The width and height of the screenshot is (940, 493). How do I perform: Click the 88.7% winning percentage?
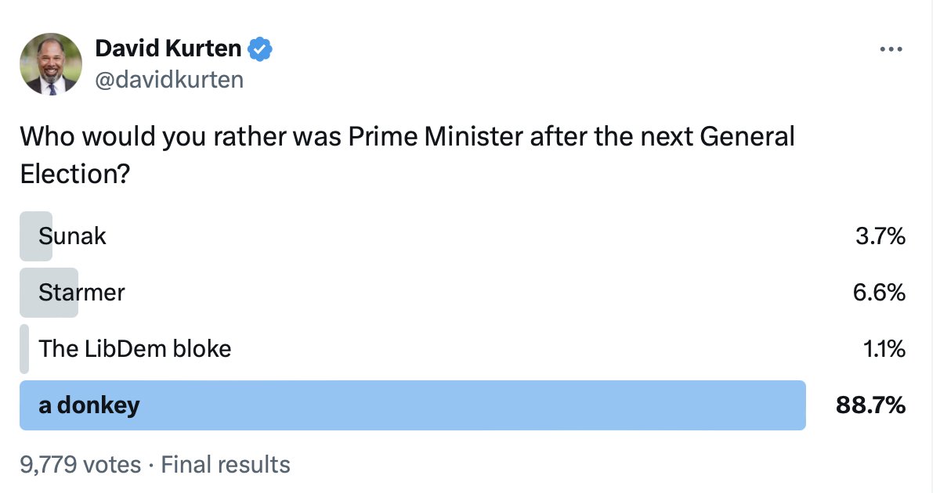click(871, 405)
